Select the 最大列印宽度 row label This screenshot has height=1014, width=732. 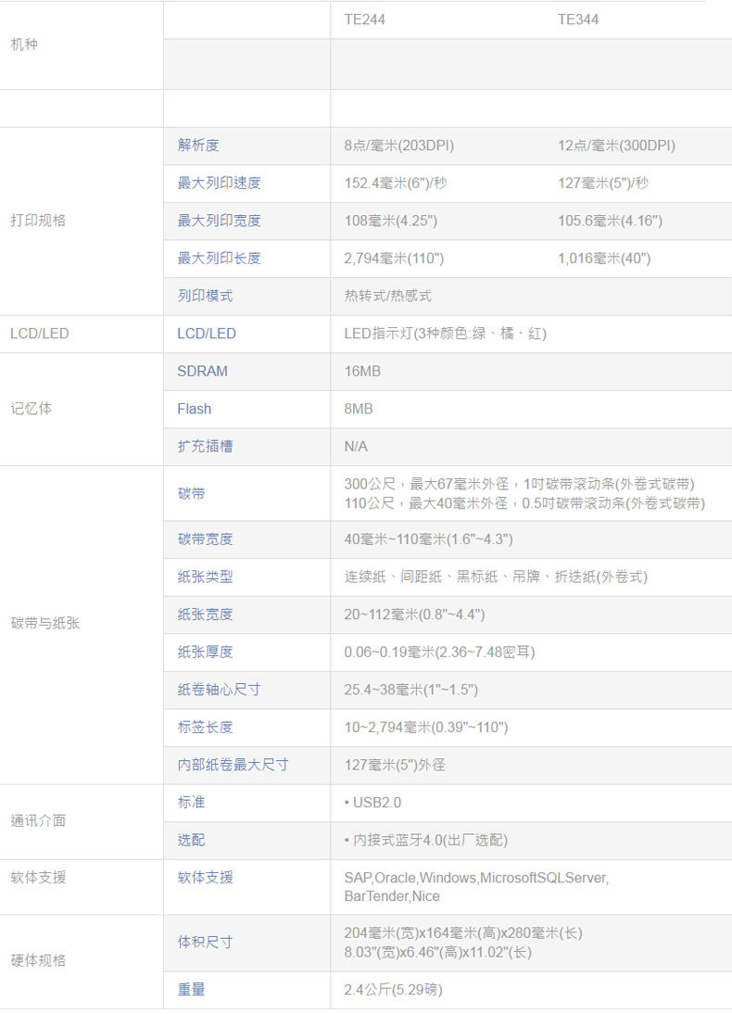click(220, 221)
